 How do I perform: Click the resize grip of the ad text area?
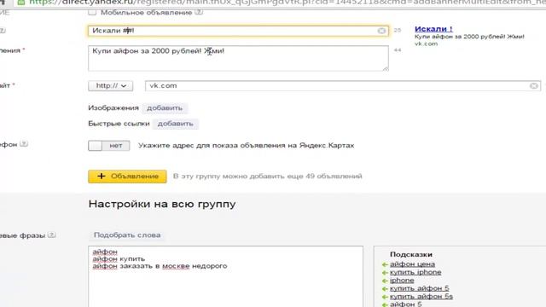(x=386, y=68)
